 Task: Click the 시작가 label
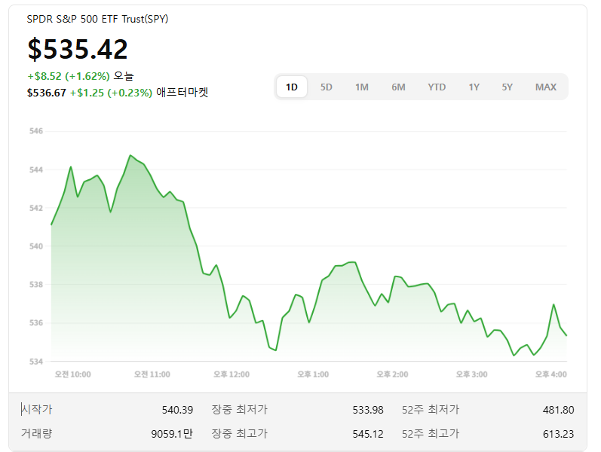tap(37, 410)
